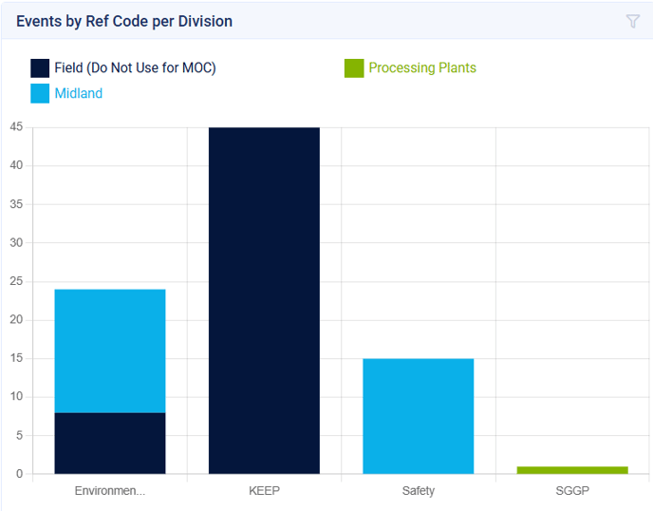653x511 pixels.
Task: Click the truncated 'Environmen...' axis label
Action: click(110, 491)
